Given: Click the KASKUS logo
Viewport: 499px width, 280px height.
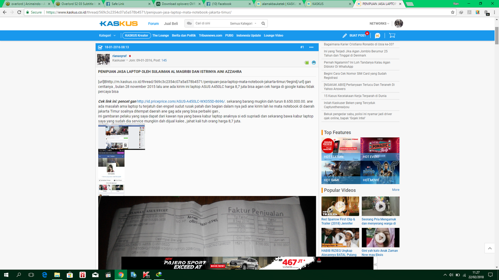Looking at the screenshot, I should pos(119,23).
